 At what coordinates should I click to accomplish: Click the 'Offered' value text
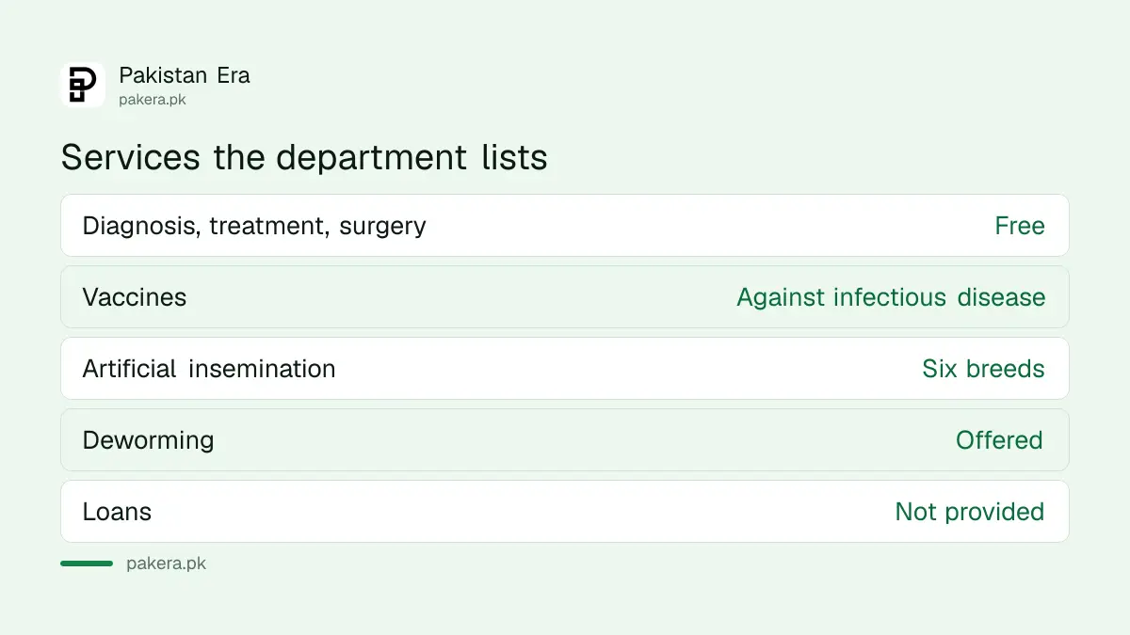coord(999,440)
